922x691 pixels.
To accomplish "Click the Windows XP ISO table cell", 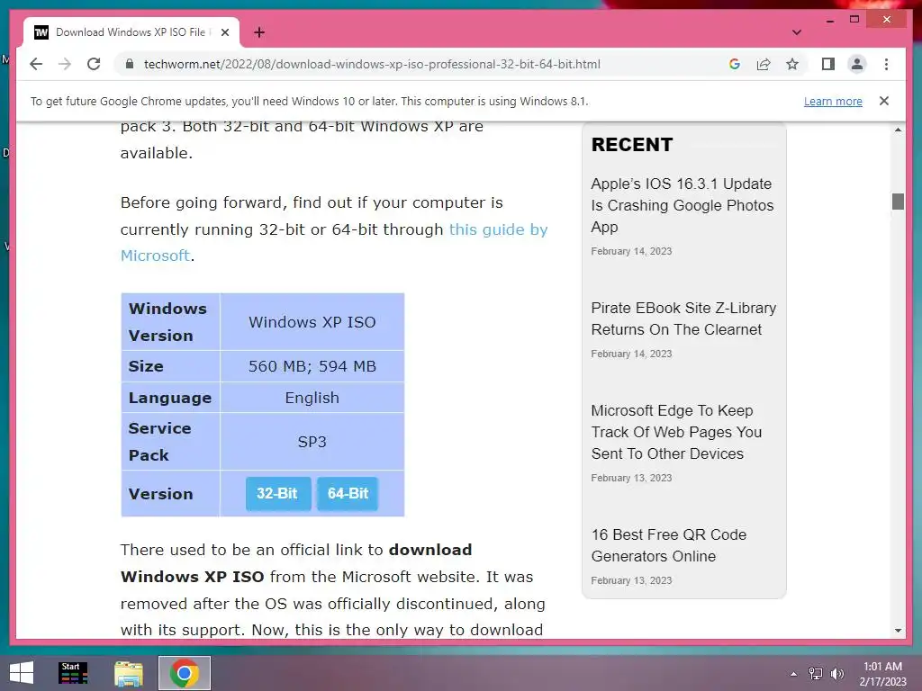I will click(x=312, y=322).
